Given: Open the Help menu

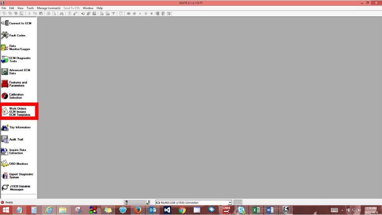Looking at the screenshot, I should (x=100, y=8).
